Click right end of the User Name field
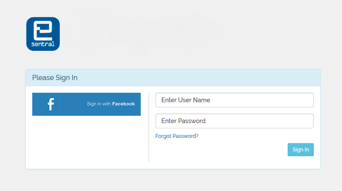 tap(304, 100)
